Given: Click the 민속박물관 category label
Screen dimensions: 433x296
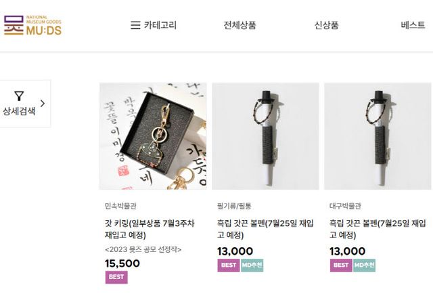Looking at the screenshot, I should tap(120, 206).
